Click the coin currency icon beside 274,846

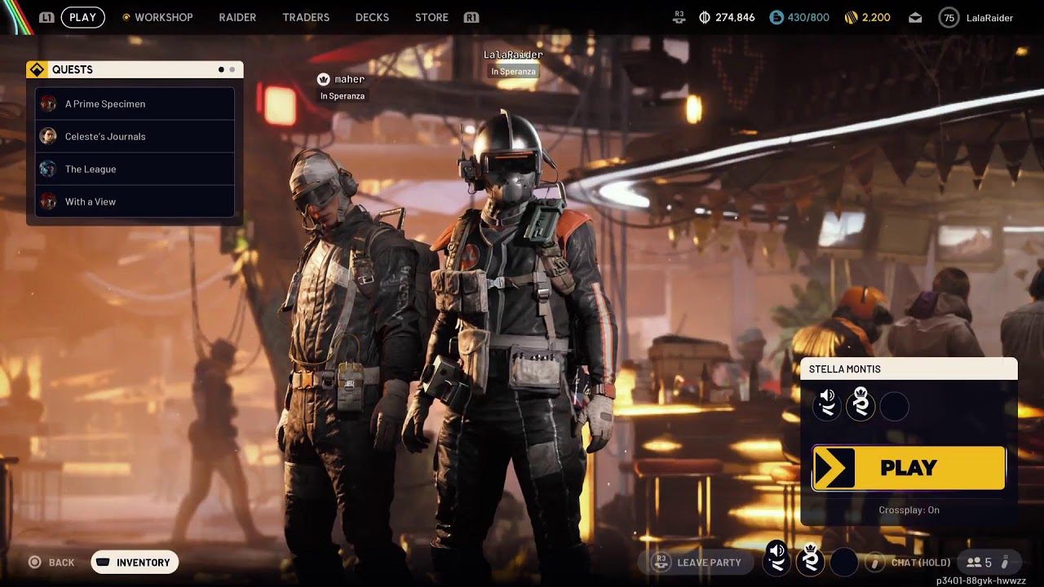pyautogui.click(x=705, y=17)
